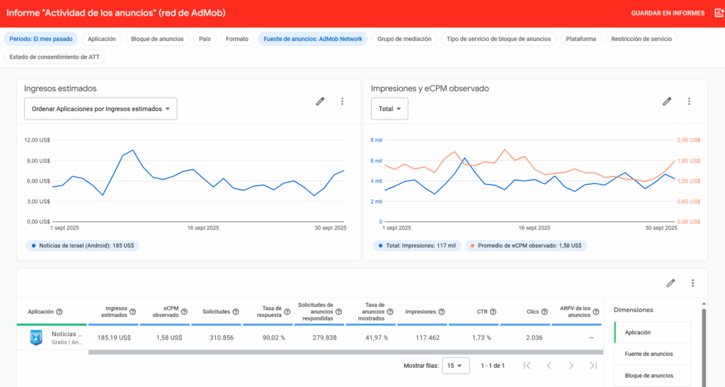Screen dimensions: 725x387
Task: Click help icon next to Solicitudes column
Action: [x=234, y=312]
